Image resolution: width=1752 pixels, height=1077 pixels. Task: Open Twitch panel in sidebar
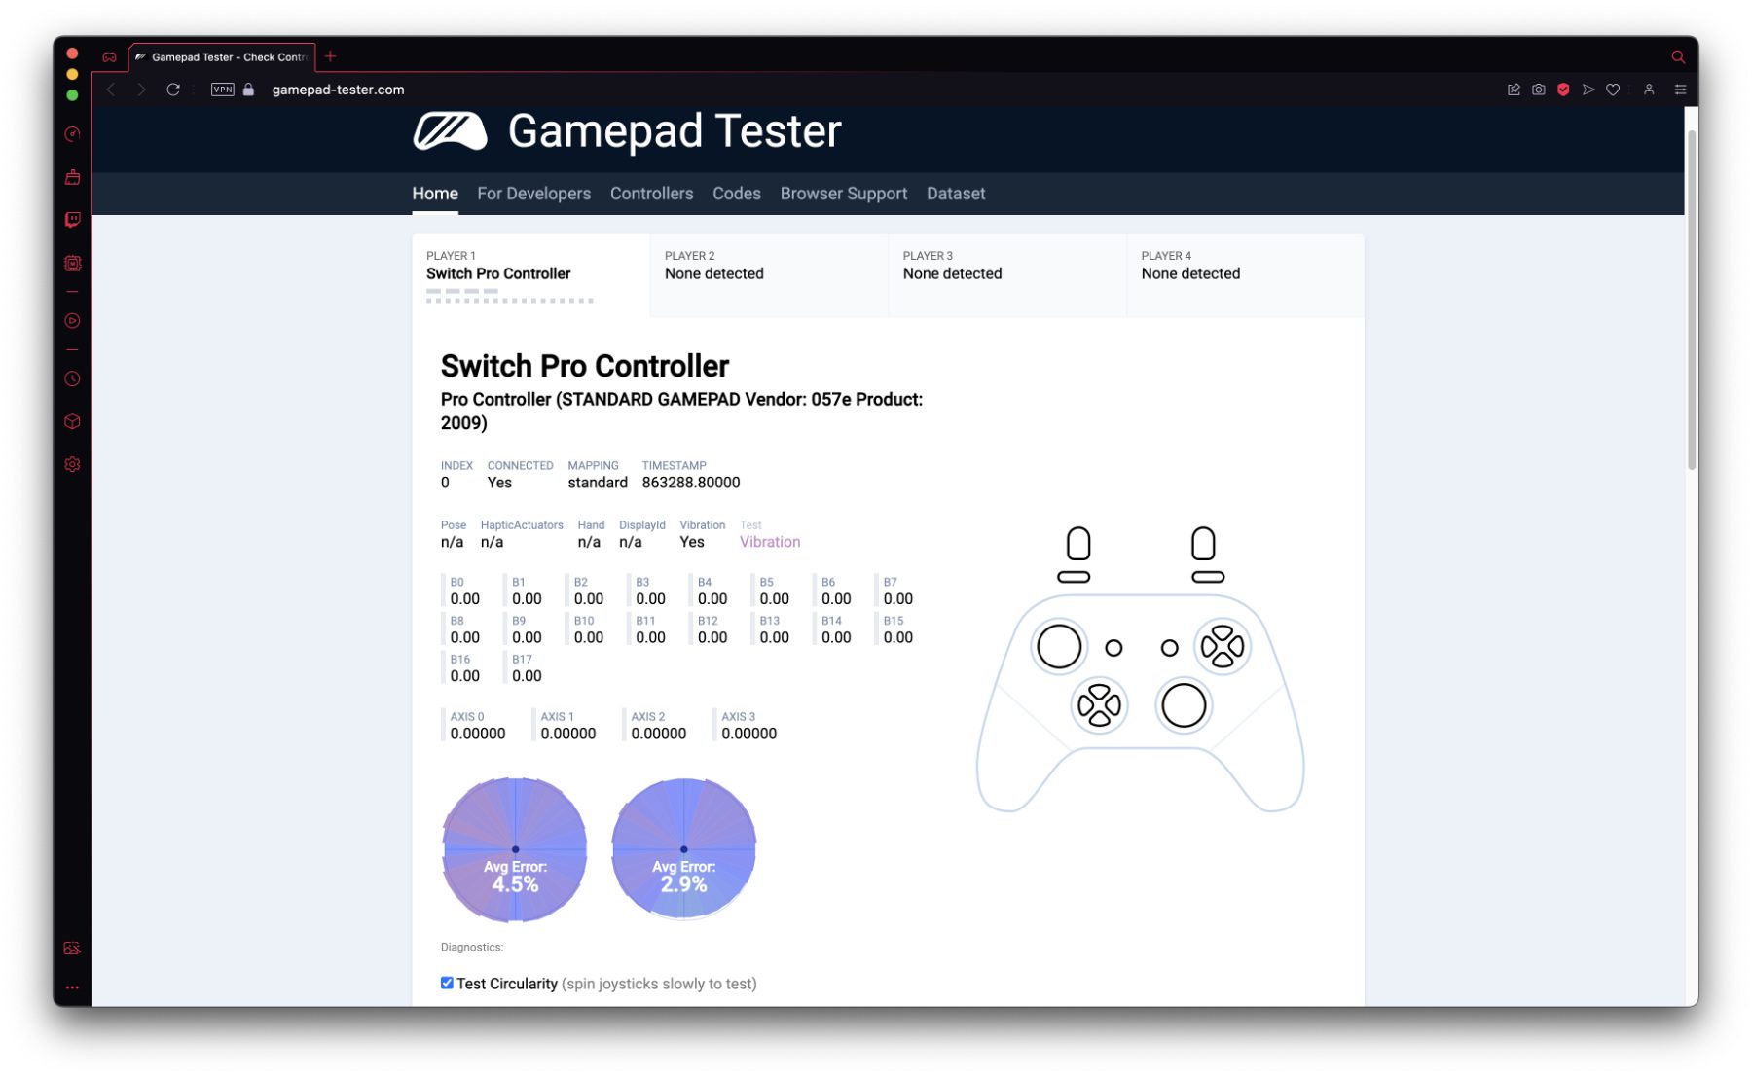(x=72, y=220)
